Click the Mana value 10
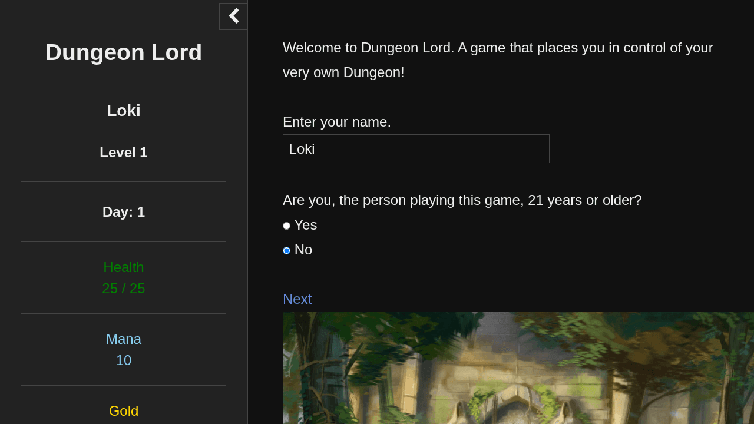 [124, 360]
